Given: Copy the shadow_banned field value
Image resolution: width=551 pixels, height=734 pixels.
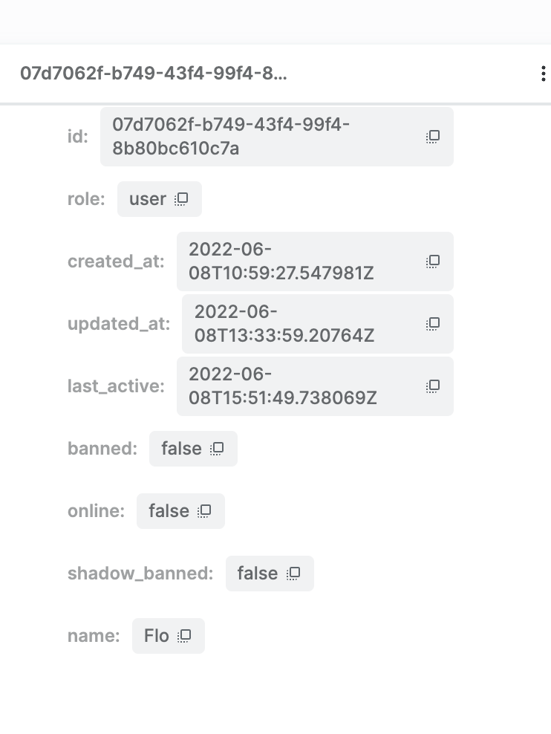Looking at the screenshot, I should point(294,573).
